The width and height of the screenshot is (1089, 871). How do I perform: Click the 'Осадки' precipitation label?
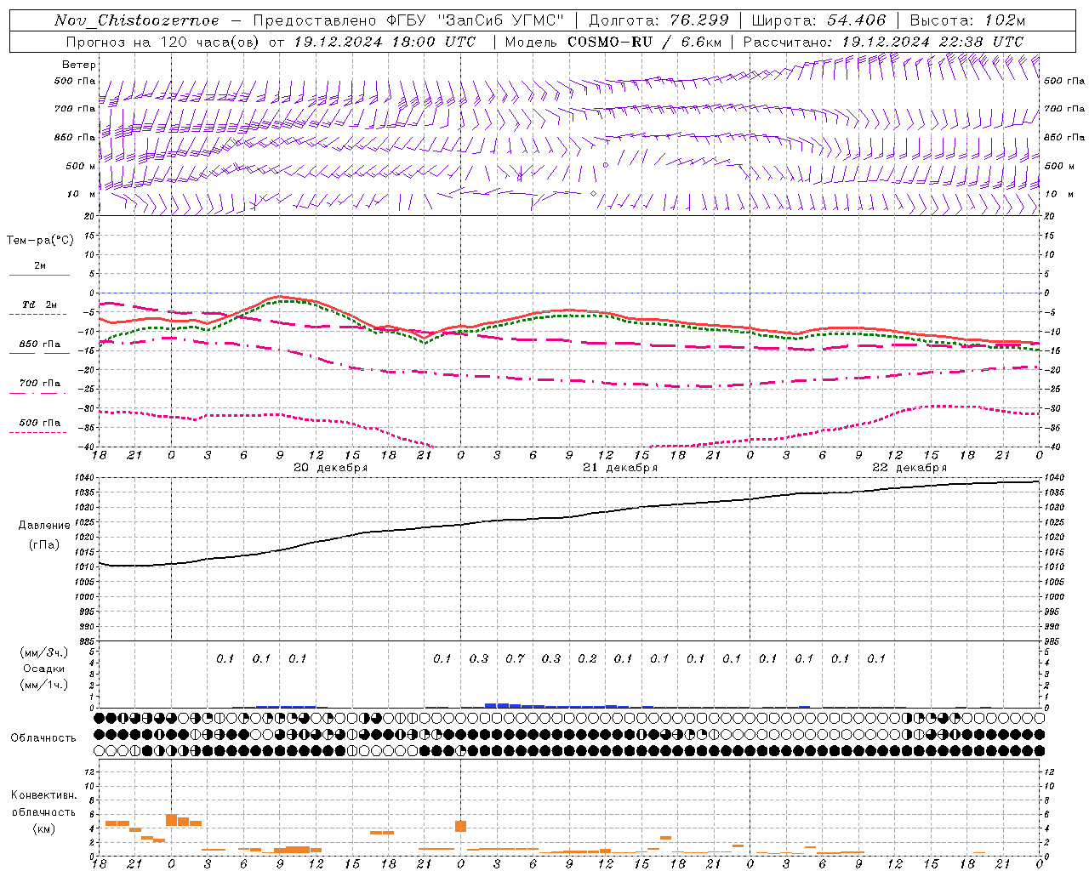coord(44,669)
